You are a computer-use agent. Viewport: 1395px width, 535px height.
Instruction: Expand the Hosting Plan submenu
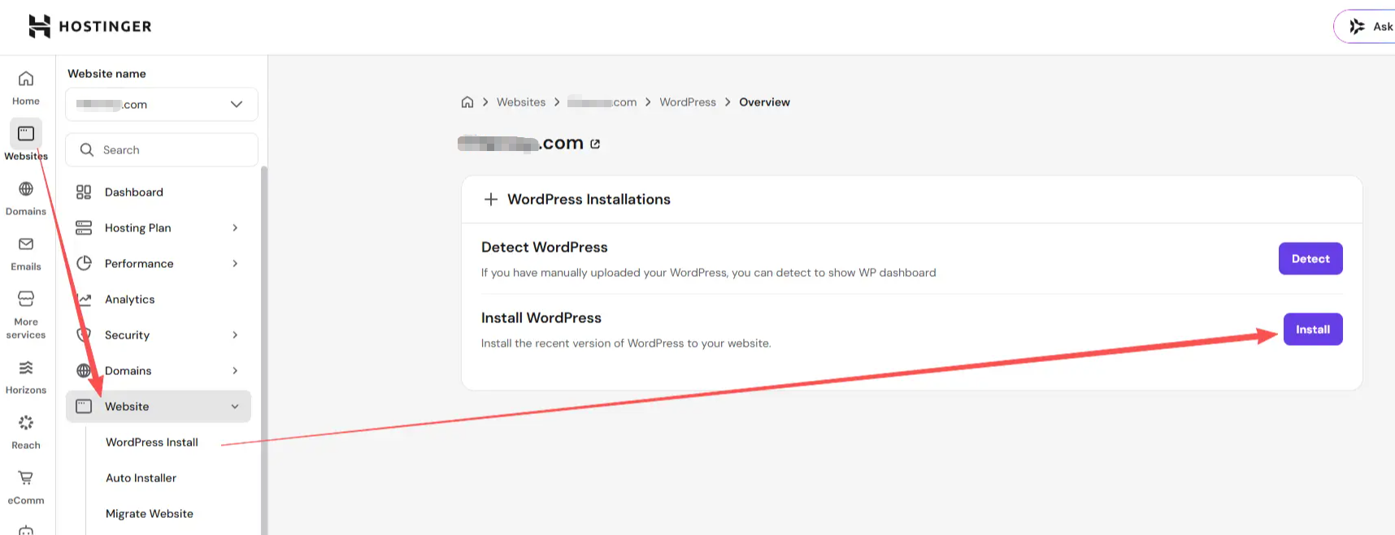click(235, 228)
